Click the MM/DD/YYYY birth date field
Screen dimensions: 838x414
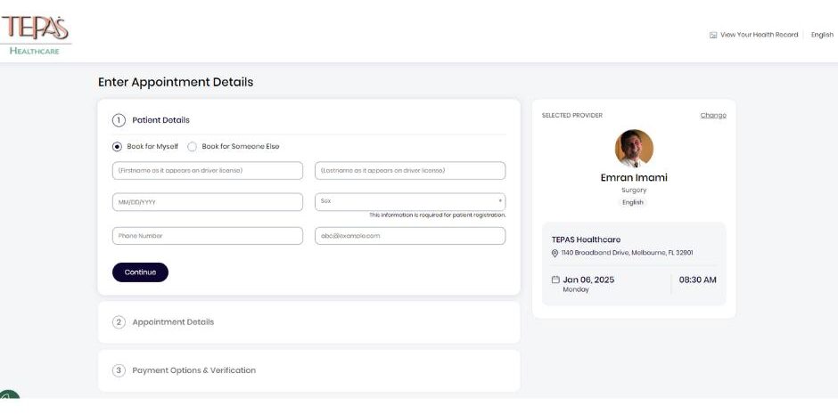[x=208, y=202]
